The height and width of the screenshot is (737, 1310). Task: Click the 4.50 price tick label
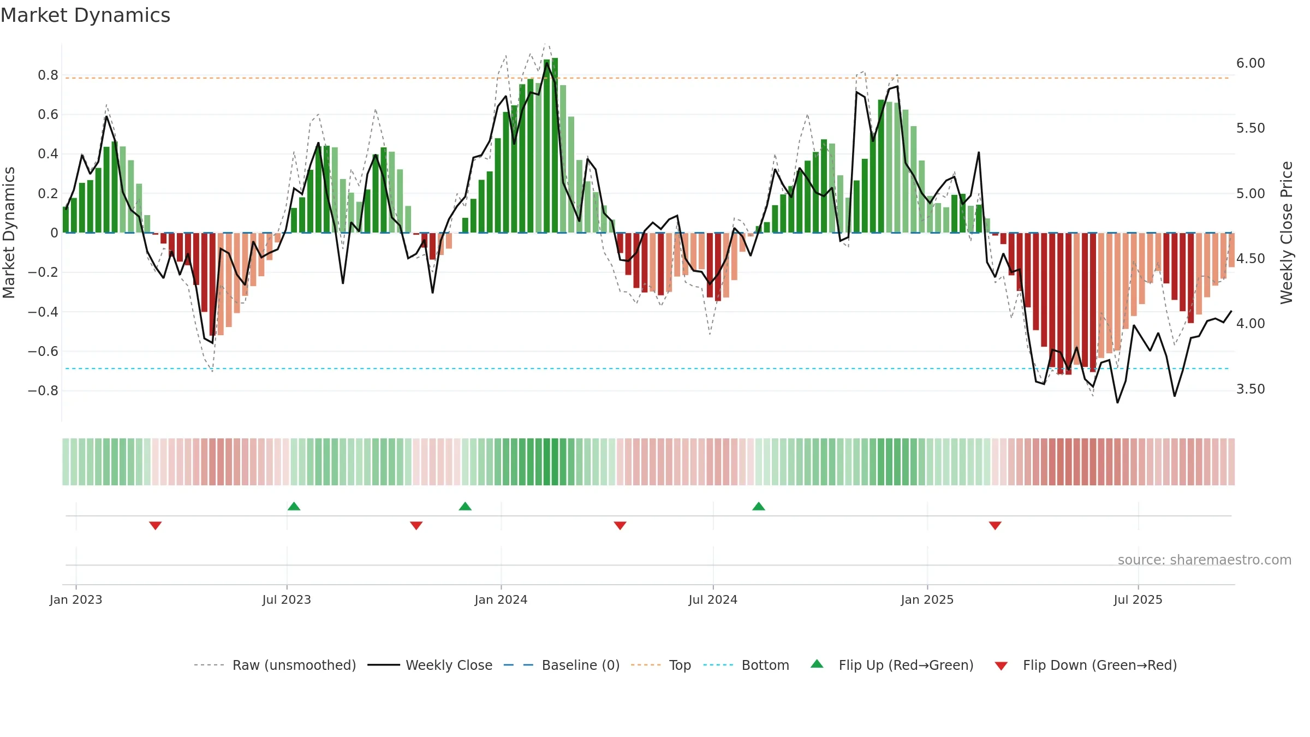(x=1251, y=259)
